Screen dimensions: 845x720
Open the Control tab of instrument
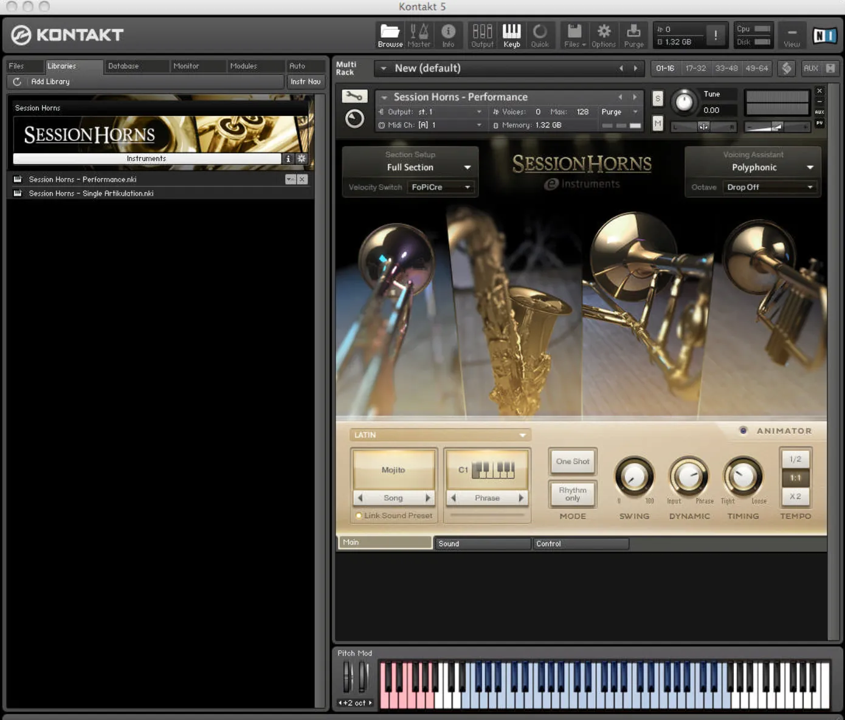coord(580,544)
